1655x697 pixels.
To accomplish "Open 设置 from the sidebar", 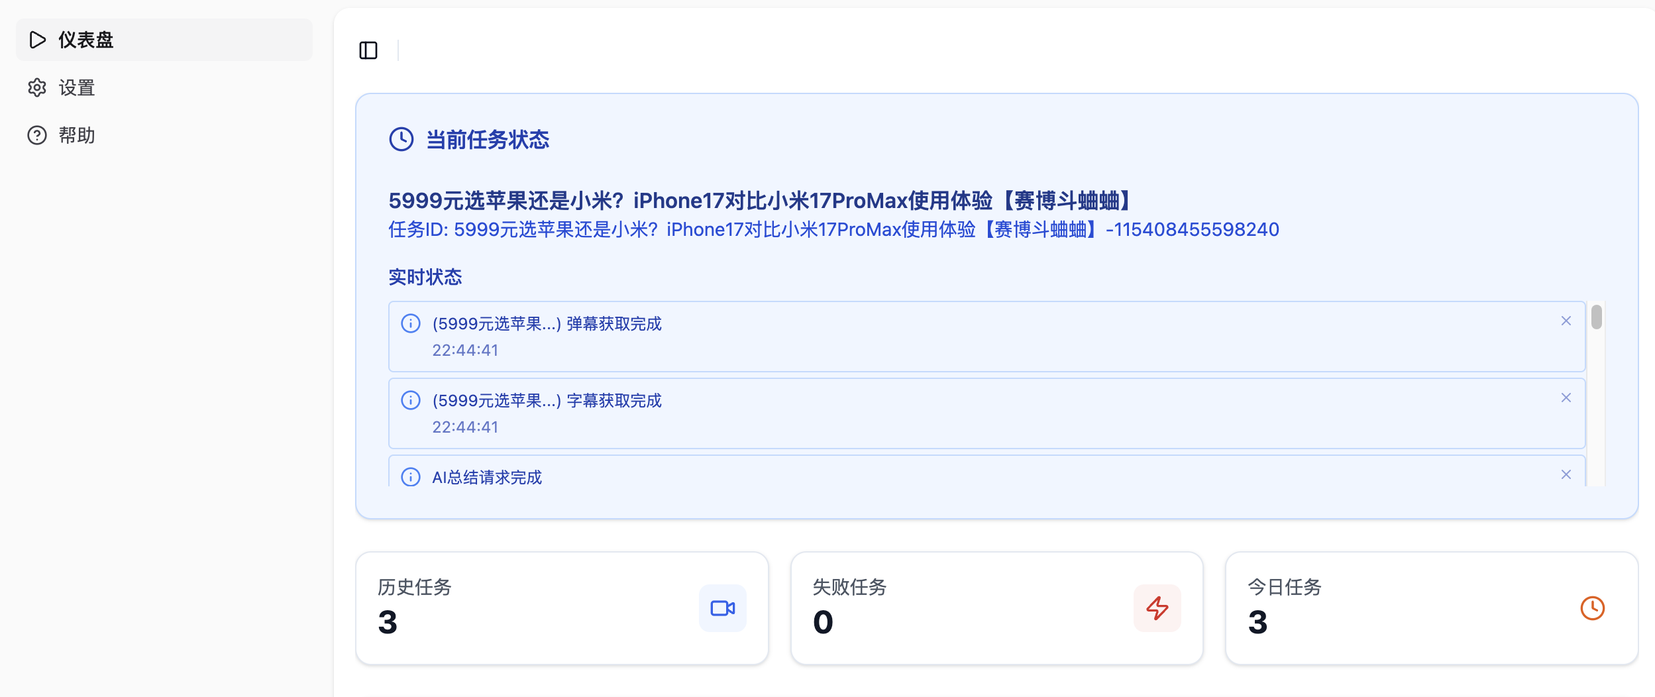I will pos(75,87).
